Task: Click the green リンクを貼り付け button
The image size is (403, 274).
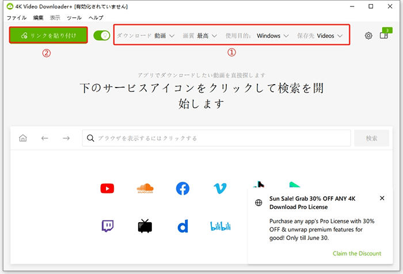Action: coord(48,35)
